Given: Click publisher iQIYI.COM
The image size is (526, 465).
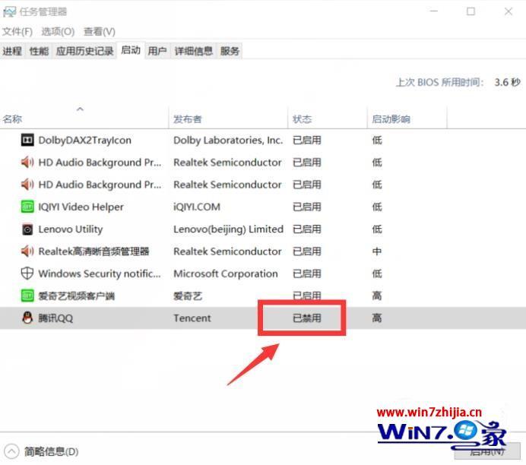Looking at the screenshot, I should (197, 207).
